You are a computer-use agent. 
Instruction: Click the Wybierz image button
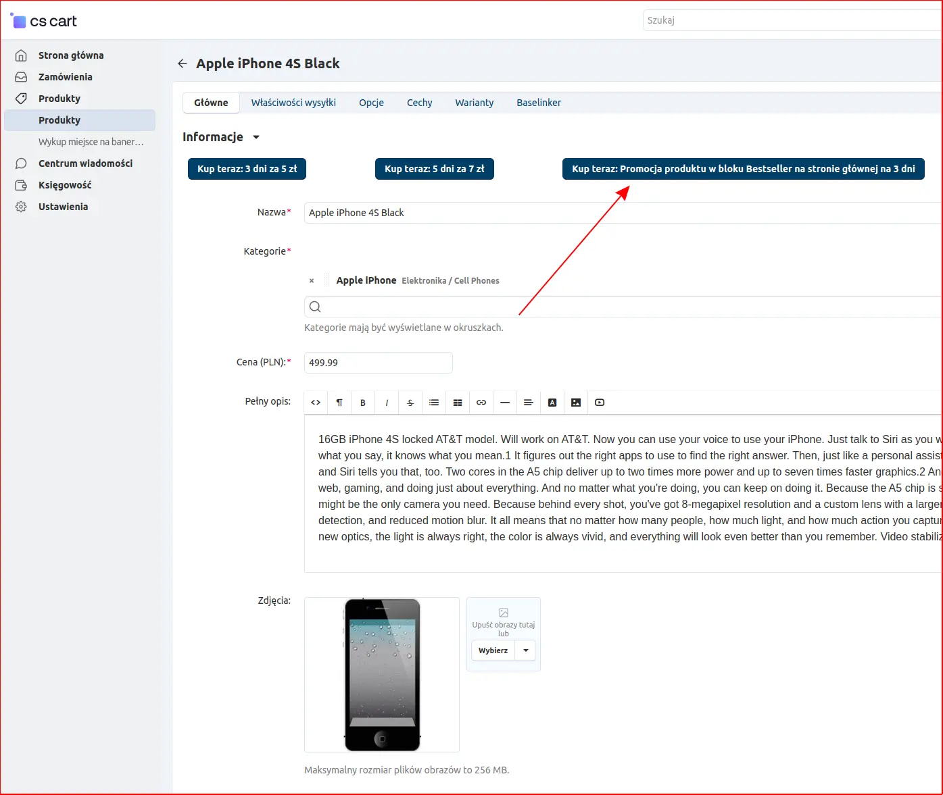[493, 650]
